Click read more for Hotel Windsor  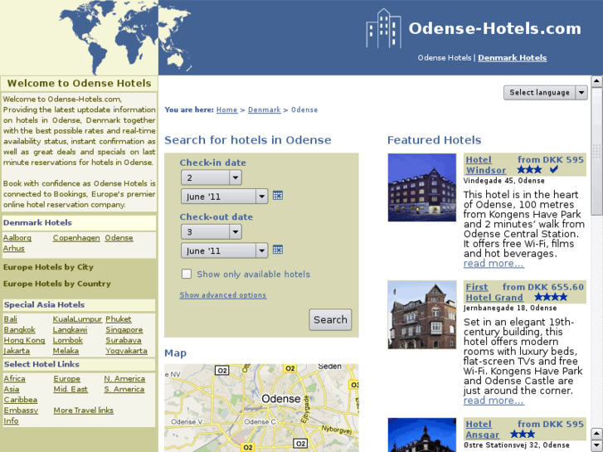tap(494, 264)
